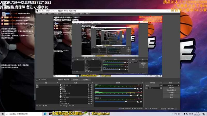Screen dimensions: 207x116
Task: Open the 帮助(H) menu
Action: (x=88, y=14)
